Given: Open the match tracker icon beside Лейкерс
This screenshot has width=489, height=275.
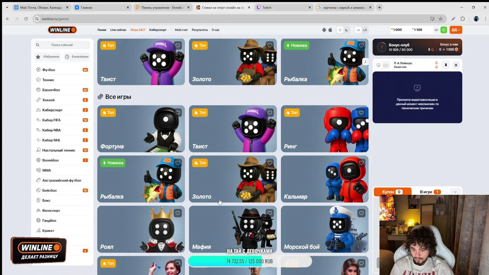Looking at the screenshot, I should point(386,65).
